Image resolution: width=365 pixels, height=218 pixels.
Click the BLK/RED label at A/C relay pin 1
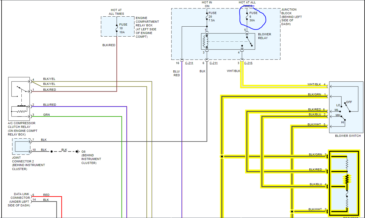[50, 90]
